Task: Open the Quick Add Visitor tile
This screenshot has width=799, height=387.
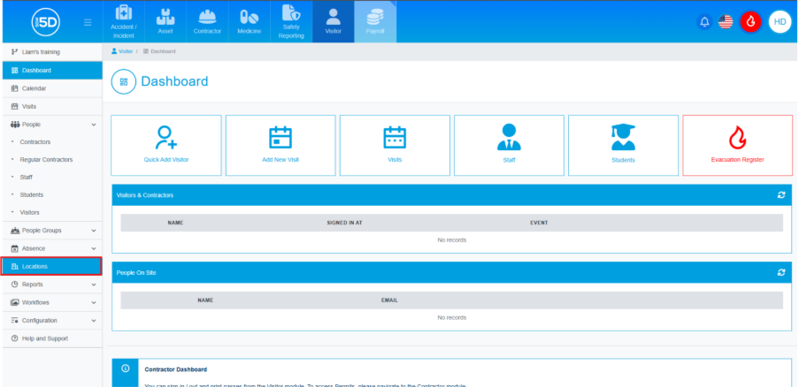Action: (166, 145)
